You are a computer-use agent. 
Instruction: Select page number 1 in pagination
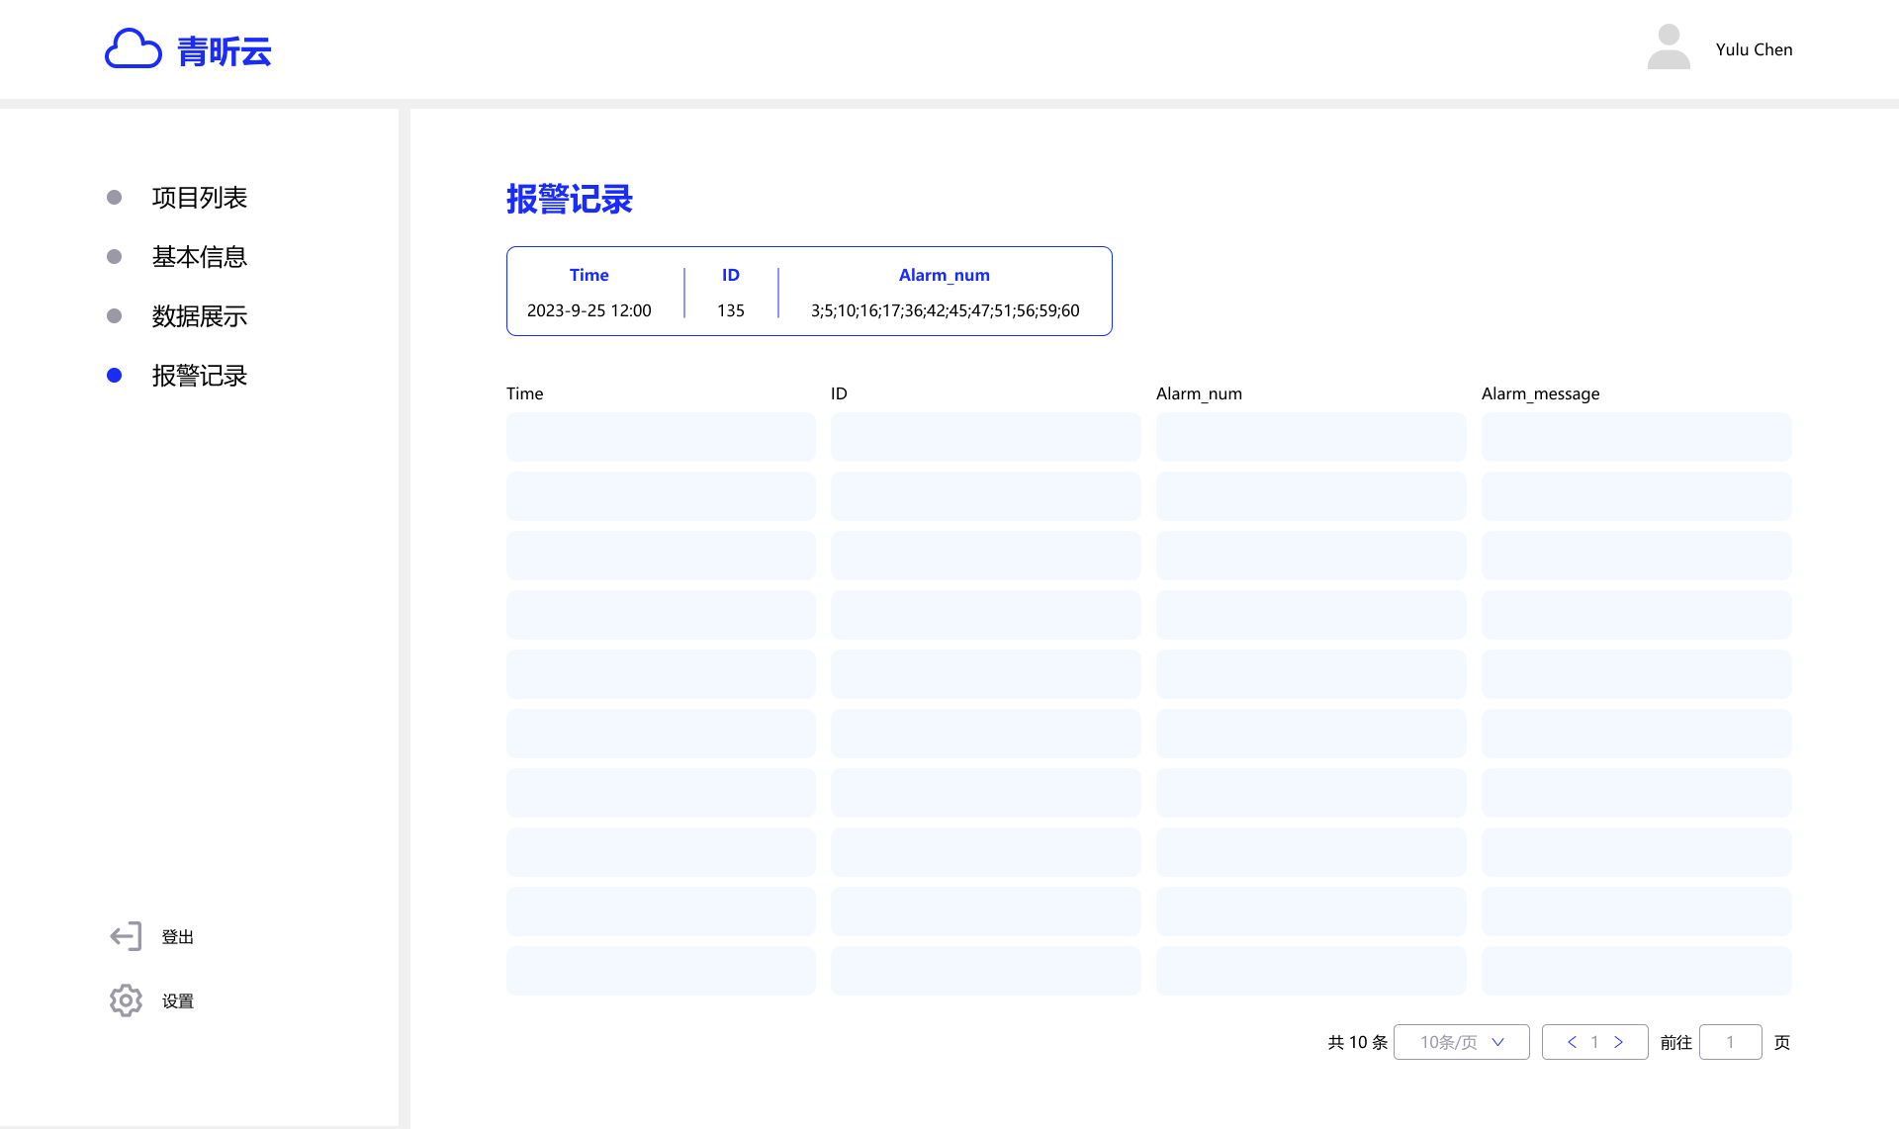(1594, 1042)
